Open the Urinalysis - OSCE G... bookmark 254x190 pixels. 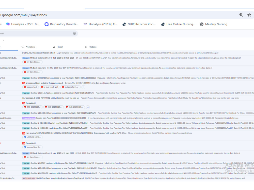[23, 24]
